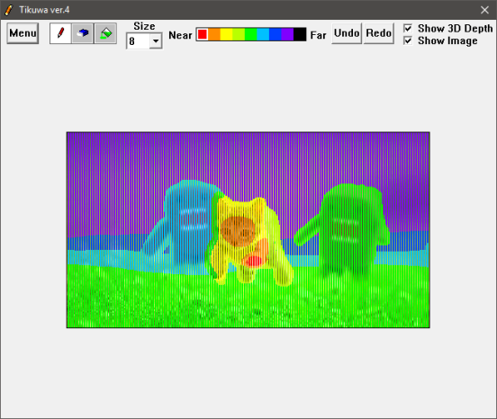Viewport: 497px width, 419px height.
Task: Uncheck the Show Image checkbox
Action: tap(408, 40)
